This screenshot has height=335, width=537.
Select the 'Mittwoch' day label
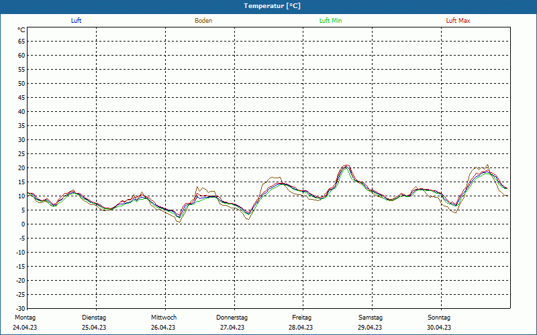[164, 318]
